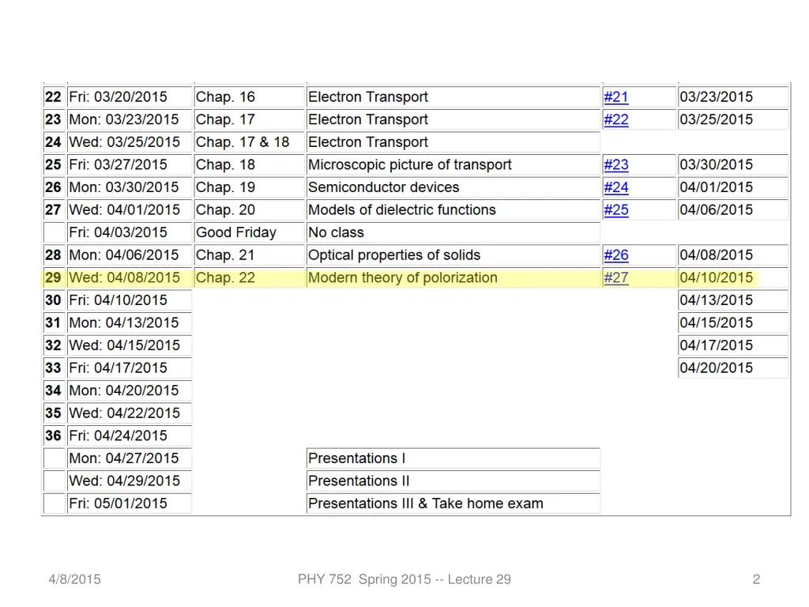Select the Good Friday cell
Viewport: 809px width, 607px height.
[236, 233]
